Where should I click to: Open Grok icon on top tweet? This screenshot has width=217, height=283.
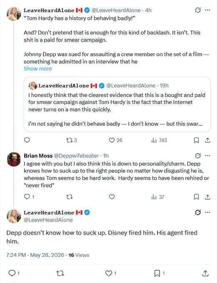click(x=198, y=10)
